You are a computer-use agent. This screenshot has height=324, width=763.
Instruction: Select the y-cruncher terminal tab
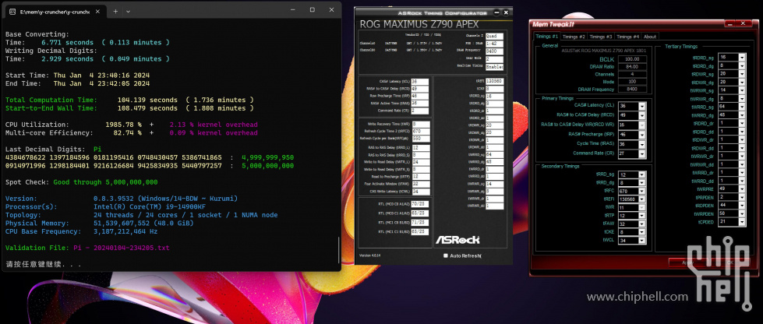(x=56, y=11)
